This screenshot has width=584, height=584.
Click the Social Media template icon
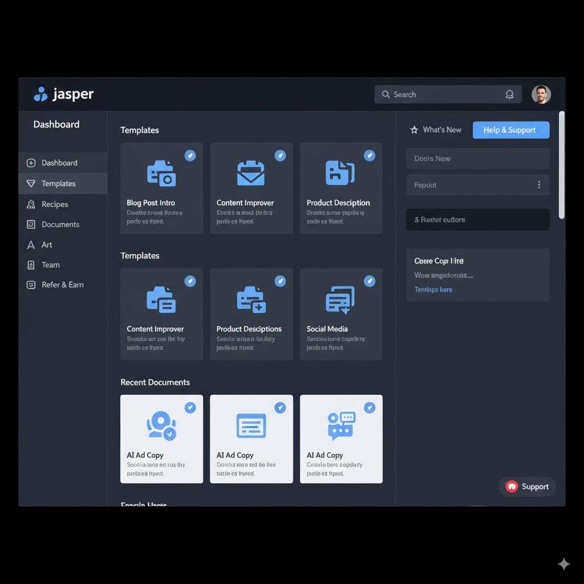click(x=340, y=299)
